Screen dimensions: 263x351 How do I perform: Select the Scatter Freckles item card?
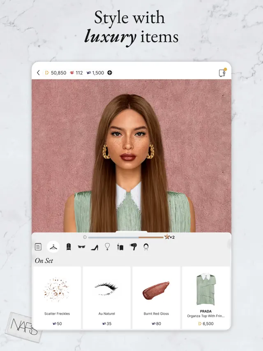[57, 298]
